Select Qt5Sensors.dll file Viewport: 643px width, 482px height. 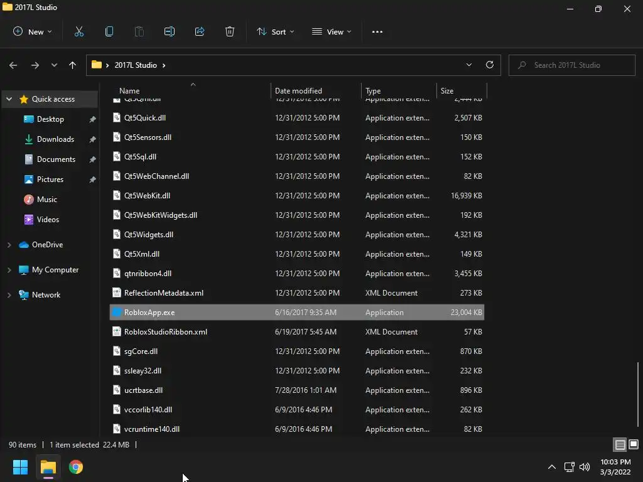(297, 137)
